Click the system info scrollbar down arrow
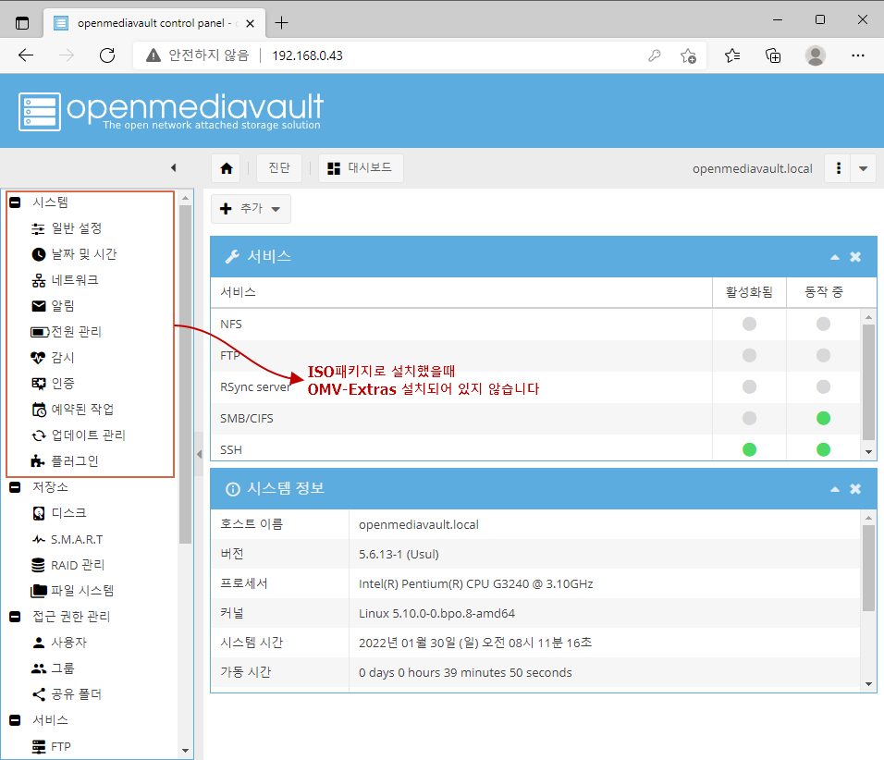Viewport: 884px width, 760px height. (x=869, y=684)
